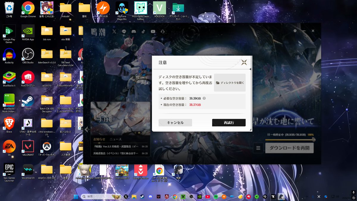This screenshot has height=201, width=357.
Task: Select the Brave browser desktop shortcut
Action: pos(9,125)
